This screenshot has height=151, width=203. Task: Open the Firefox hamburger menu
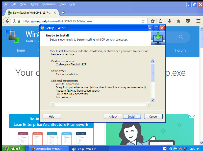point(198,21)
